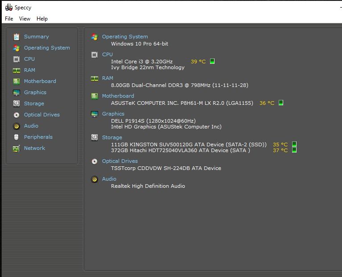
Task: Click the Speccy app icon in title bar
Action: pos(9,8)
